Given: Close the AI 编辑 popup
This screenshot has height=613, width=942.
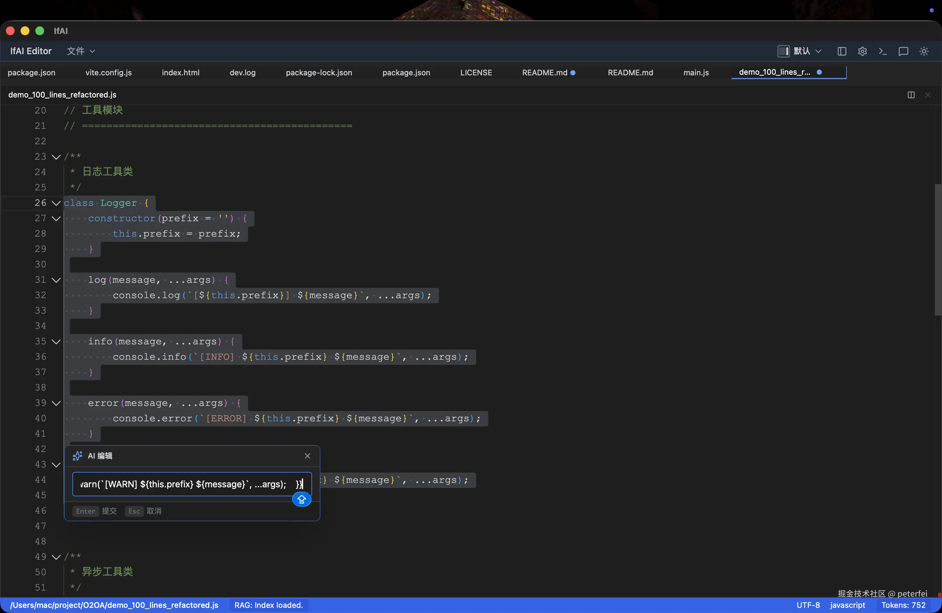Looking at the screenshot, I should [x=308, y=456].
